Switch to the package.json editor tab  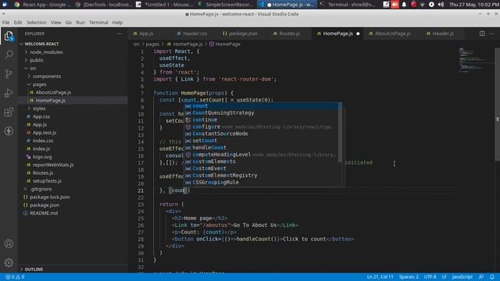[243, 34]
